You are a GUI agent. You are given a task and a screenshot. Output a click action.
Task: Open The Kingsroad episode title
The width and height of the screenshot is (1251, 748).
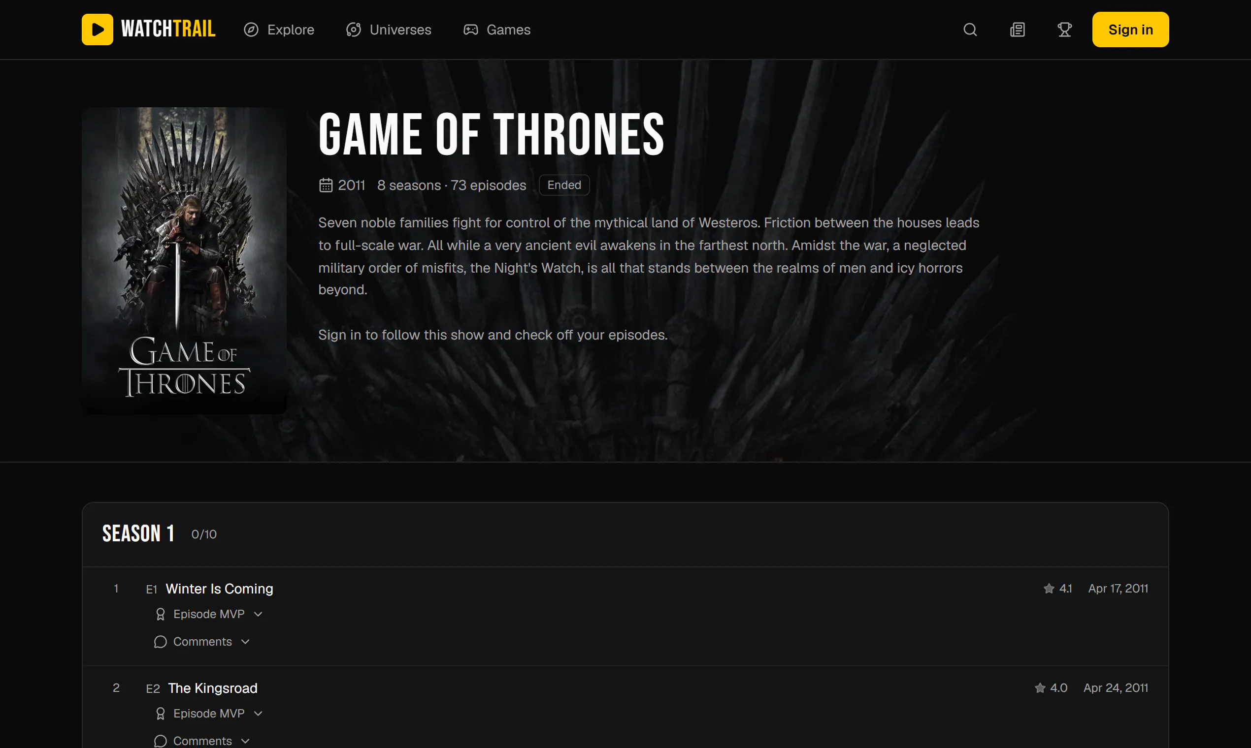click(212, 688)
